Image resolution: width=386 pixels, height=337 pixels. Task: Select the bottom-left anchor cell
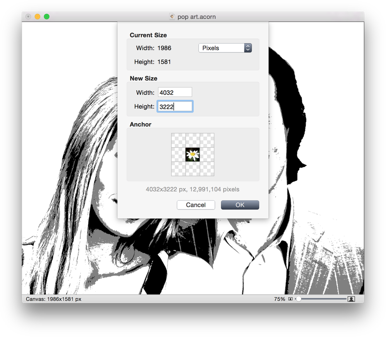point(178,168)
